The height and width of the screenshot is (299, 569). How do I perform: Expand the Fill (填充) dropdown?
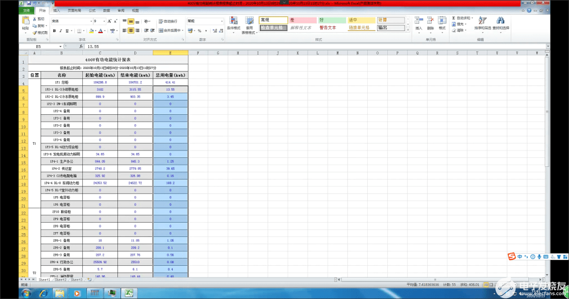pos(465,24)
